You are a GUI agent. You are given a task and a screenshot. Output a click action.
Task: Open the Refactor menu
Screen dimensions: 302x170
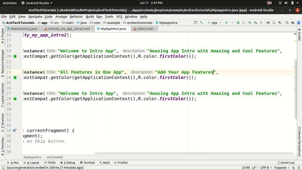coord(76,17)
